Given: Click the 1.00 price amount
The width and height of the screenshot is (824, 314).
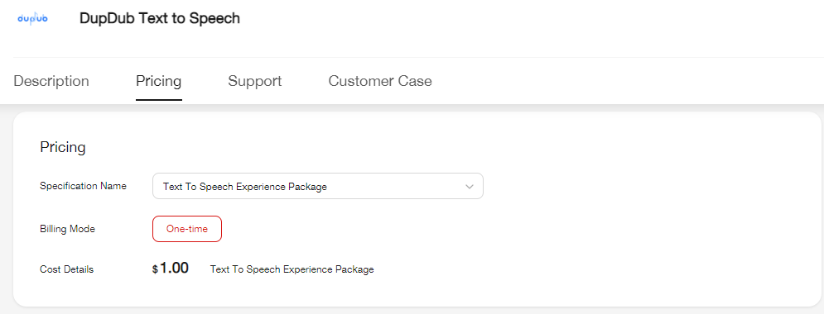Looking at the screenshot, I should [x=175, y=269].
